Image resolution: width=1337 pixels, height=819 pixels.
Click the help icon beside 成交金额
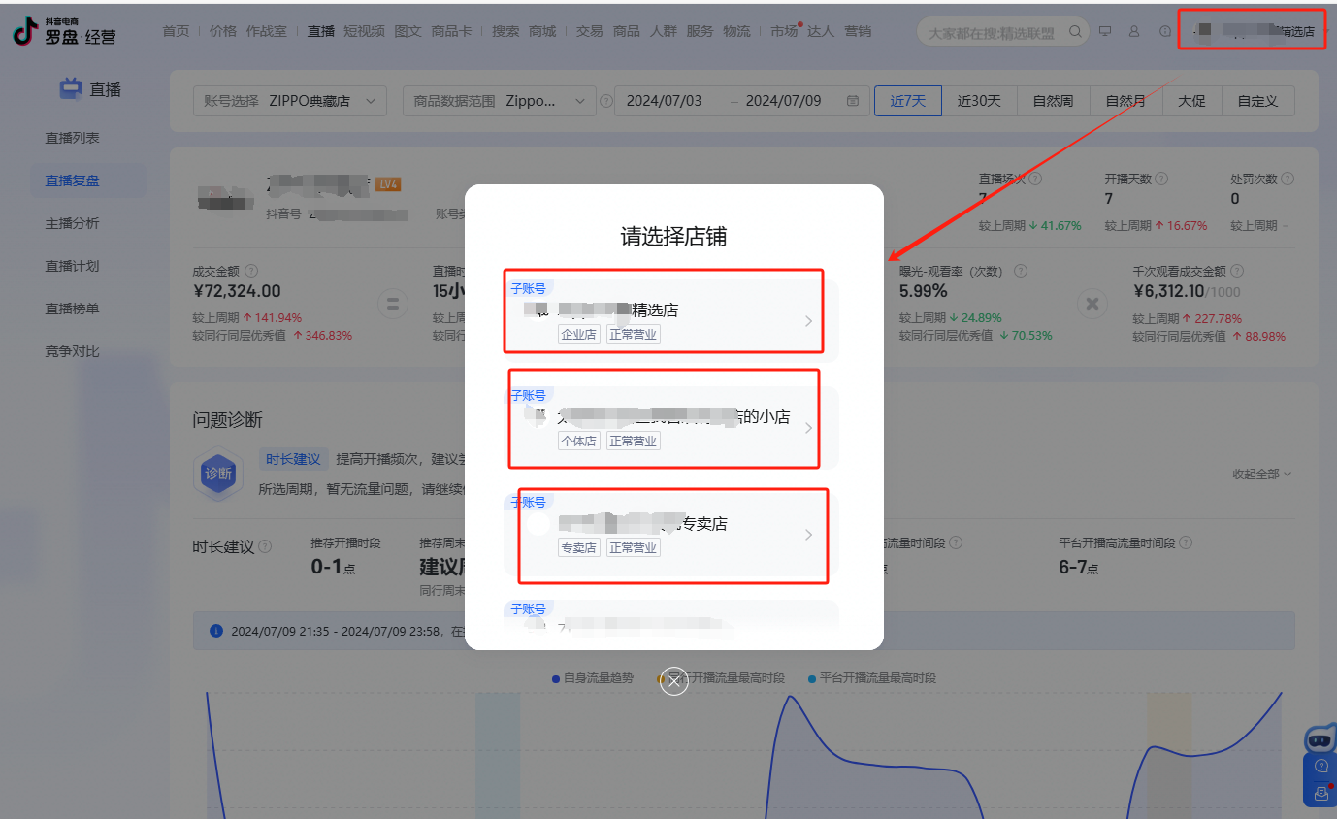[251, 272]
